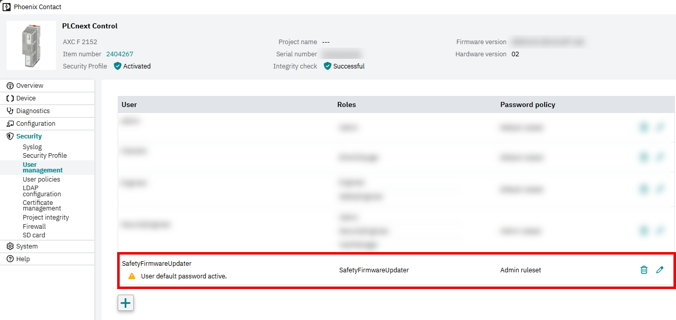Open the Diagnostics menu section
Screen dimensions: 676x320
(47, 111)
